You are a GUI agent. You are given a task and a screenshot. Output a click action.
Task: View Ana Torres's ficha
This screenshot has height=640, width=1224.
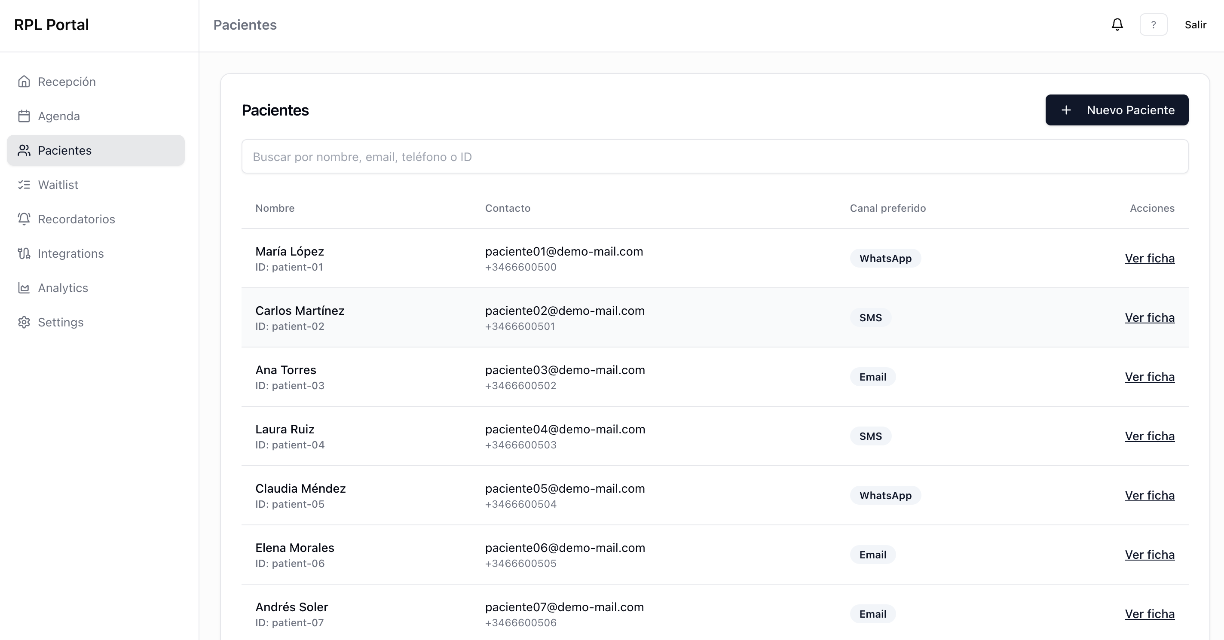[1149, 377]
